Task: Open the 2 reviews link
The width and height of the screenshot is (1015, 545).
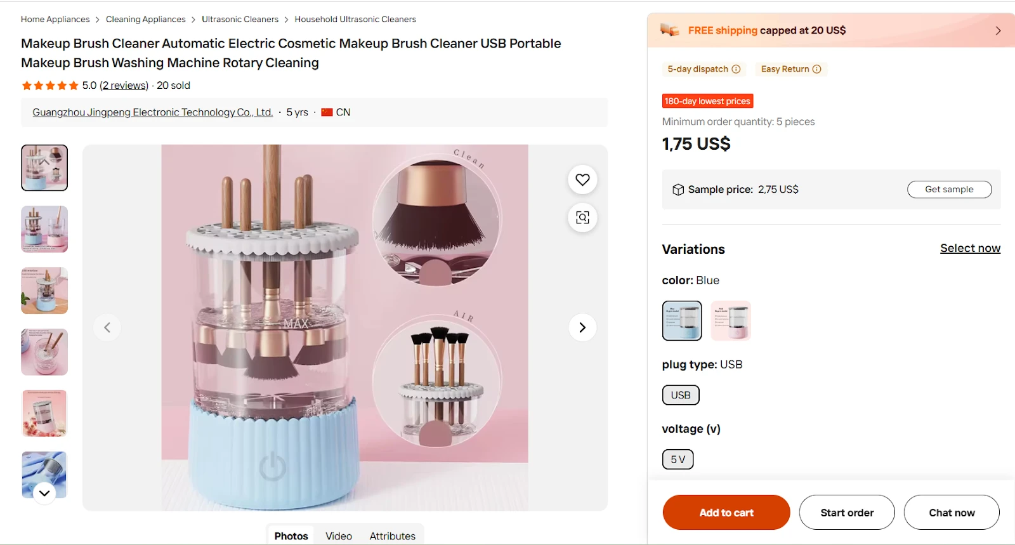Action: pyautogui.click(x=124, y=86)
